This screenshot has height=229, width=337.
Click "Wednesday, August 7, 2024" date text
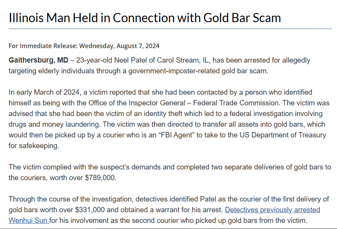click(x=119, y=46)
